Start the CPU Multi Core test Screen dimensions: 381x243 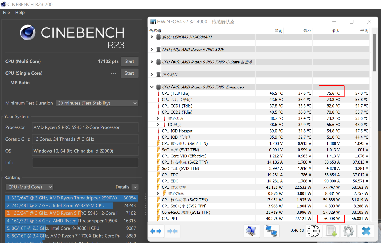[x=129, y=61]
